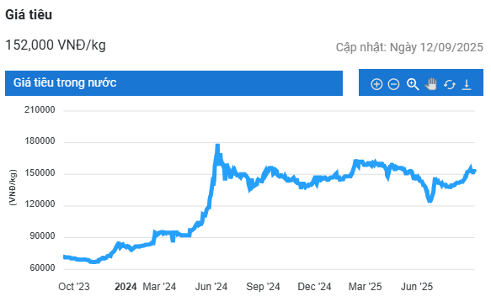Click the 2024 x-axis label

point(125,286)
